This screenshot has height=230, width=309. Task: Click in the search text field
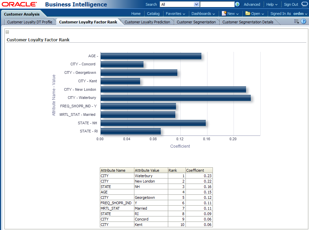[217, 4]
